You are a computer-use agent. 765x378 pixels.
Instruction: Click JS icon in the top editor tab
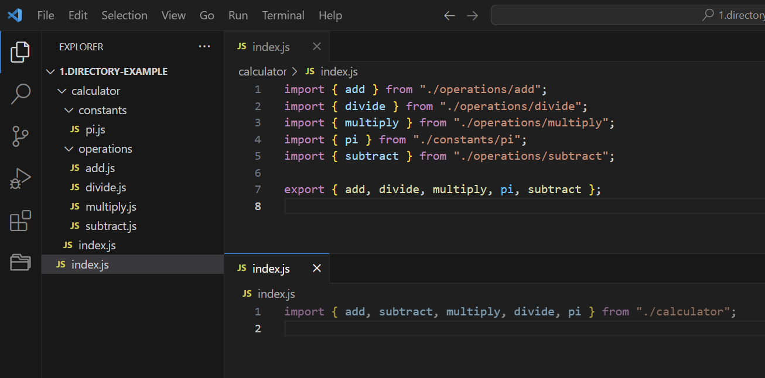[x=242, y=47]
